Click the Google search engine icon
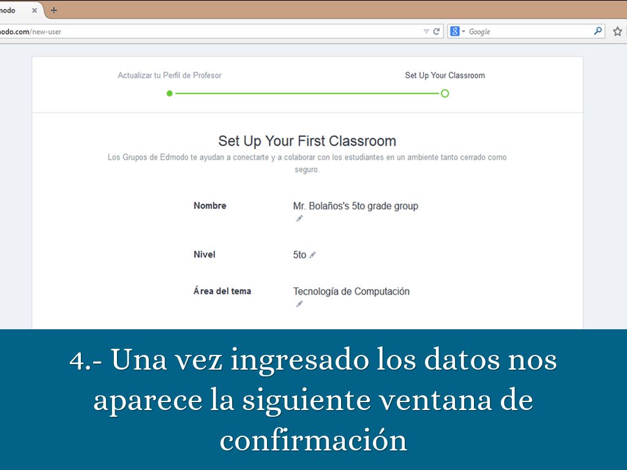Viewport: 627px width, 470px height. point(454,31)
